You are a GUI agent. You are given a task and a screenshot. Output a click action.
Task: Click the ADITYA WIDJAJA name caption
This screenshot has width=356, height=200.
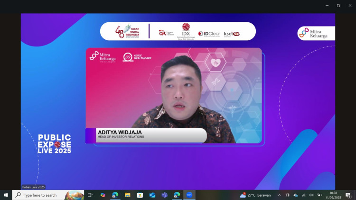(x=120, y=132)
